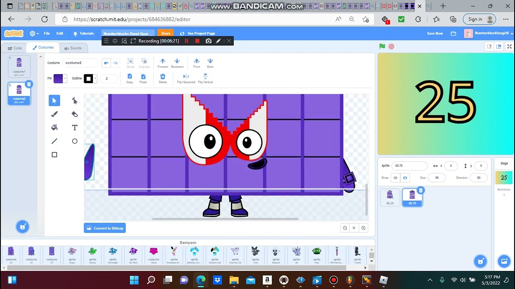
Task: Open the Tutorials menu item
Action: tap(83, 33)
